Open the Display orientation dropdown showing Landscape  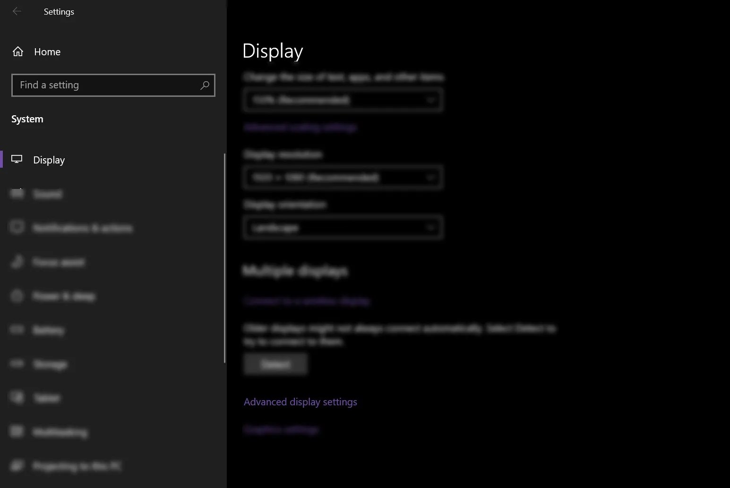(343, 227)
